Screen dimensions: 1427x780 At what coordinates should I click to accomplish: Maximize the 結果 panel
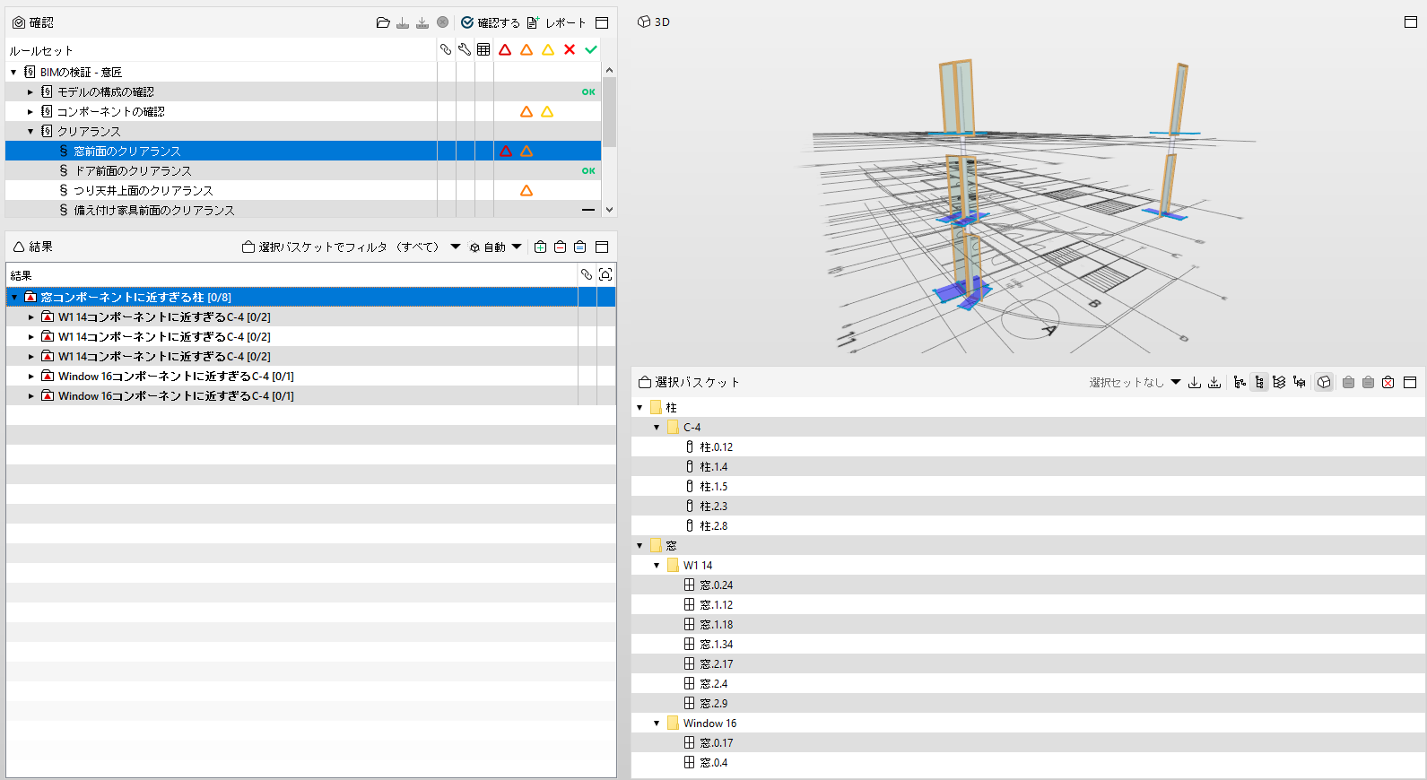tap(602, 247)
